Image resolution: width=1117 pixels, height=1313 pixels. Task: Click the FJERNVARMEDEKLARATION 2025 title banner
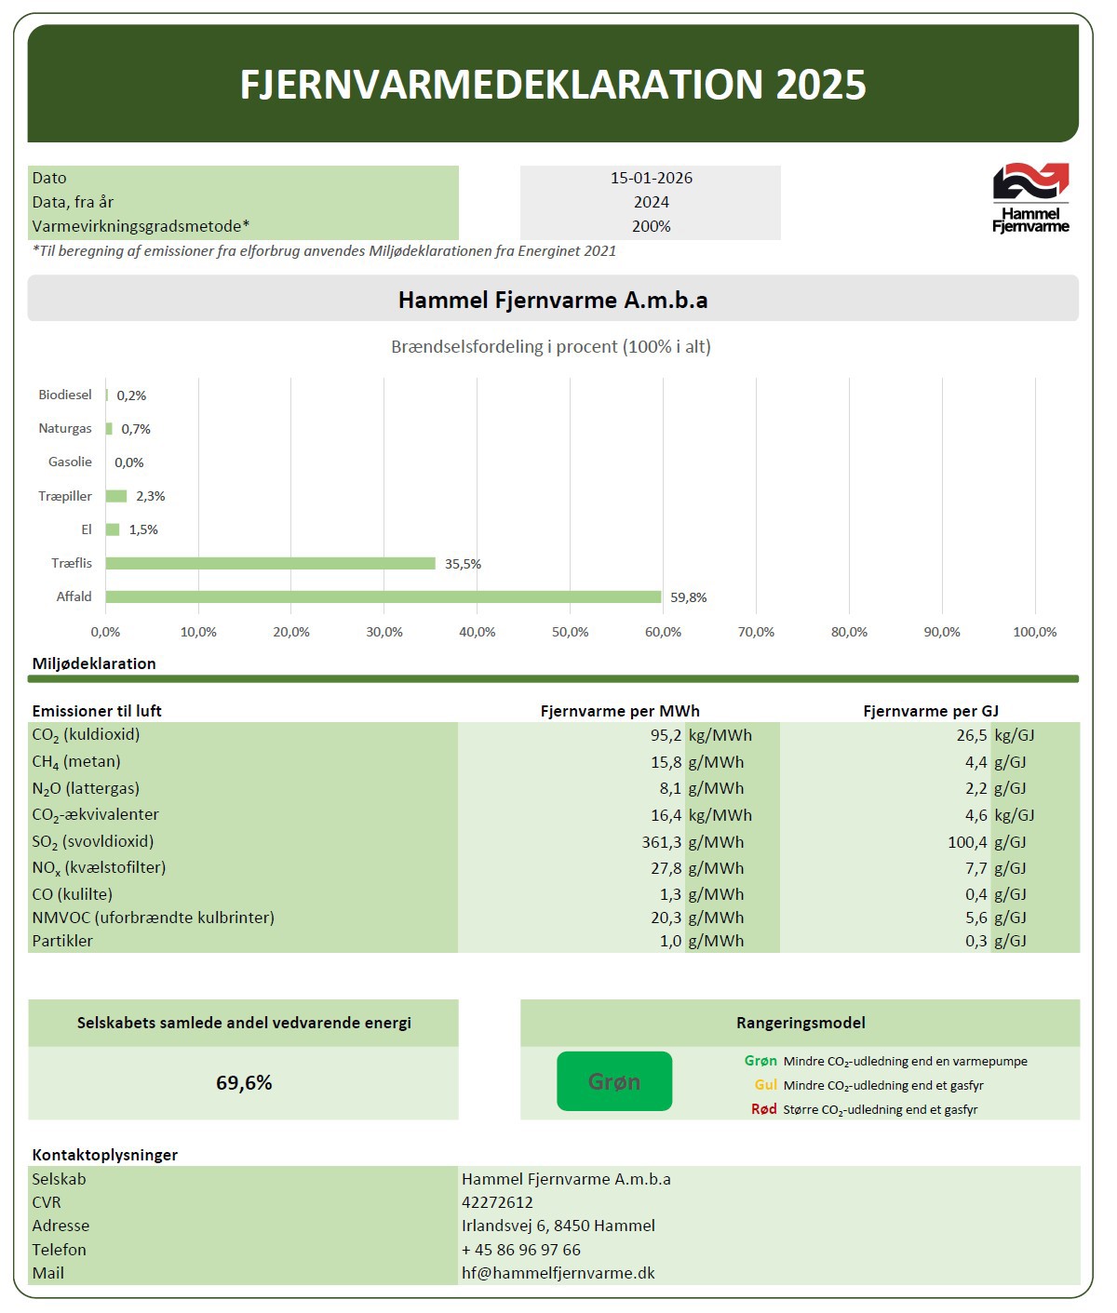click(x=553, y=84)
